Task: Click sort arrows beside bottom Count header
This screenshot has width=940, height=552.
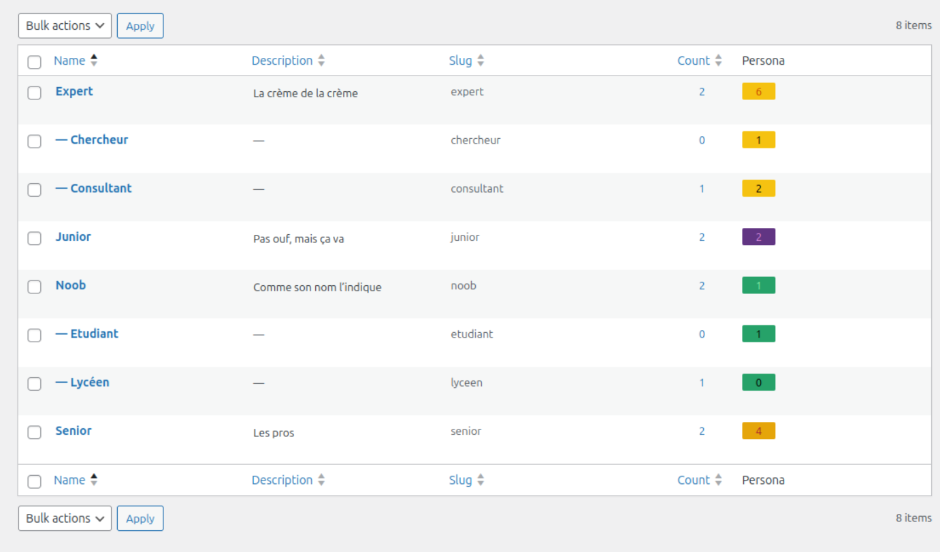Action: [718, 480]
